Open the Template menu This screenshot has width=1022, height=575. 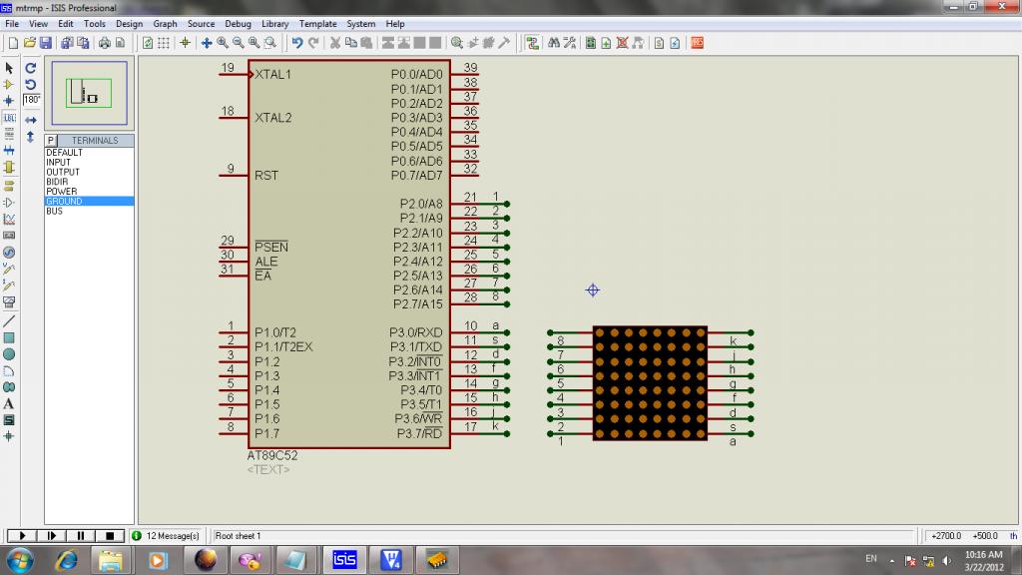click(317, 23)
